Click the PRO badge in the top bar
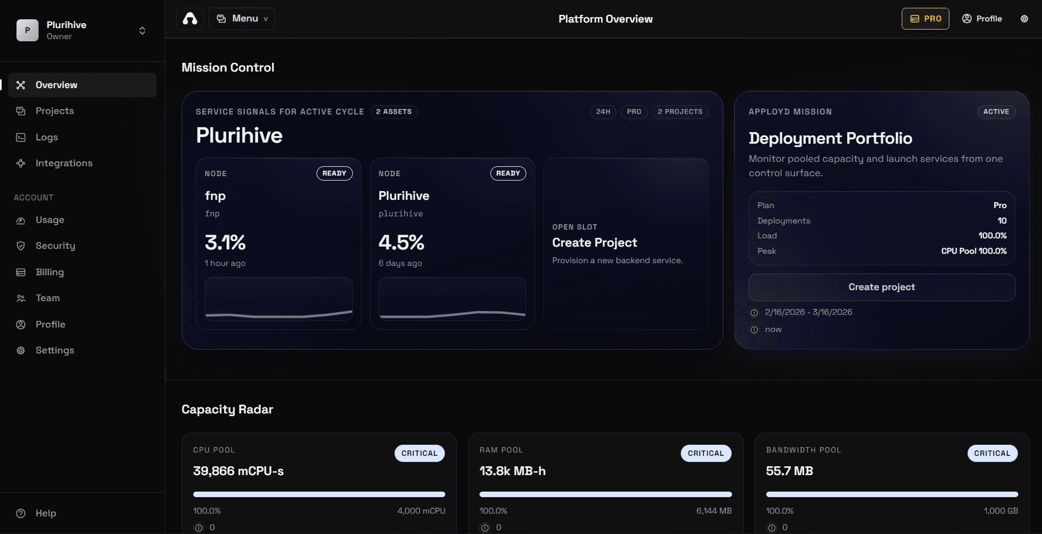The height and width of the screenshot is (534, 1042). (925, 18)
